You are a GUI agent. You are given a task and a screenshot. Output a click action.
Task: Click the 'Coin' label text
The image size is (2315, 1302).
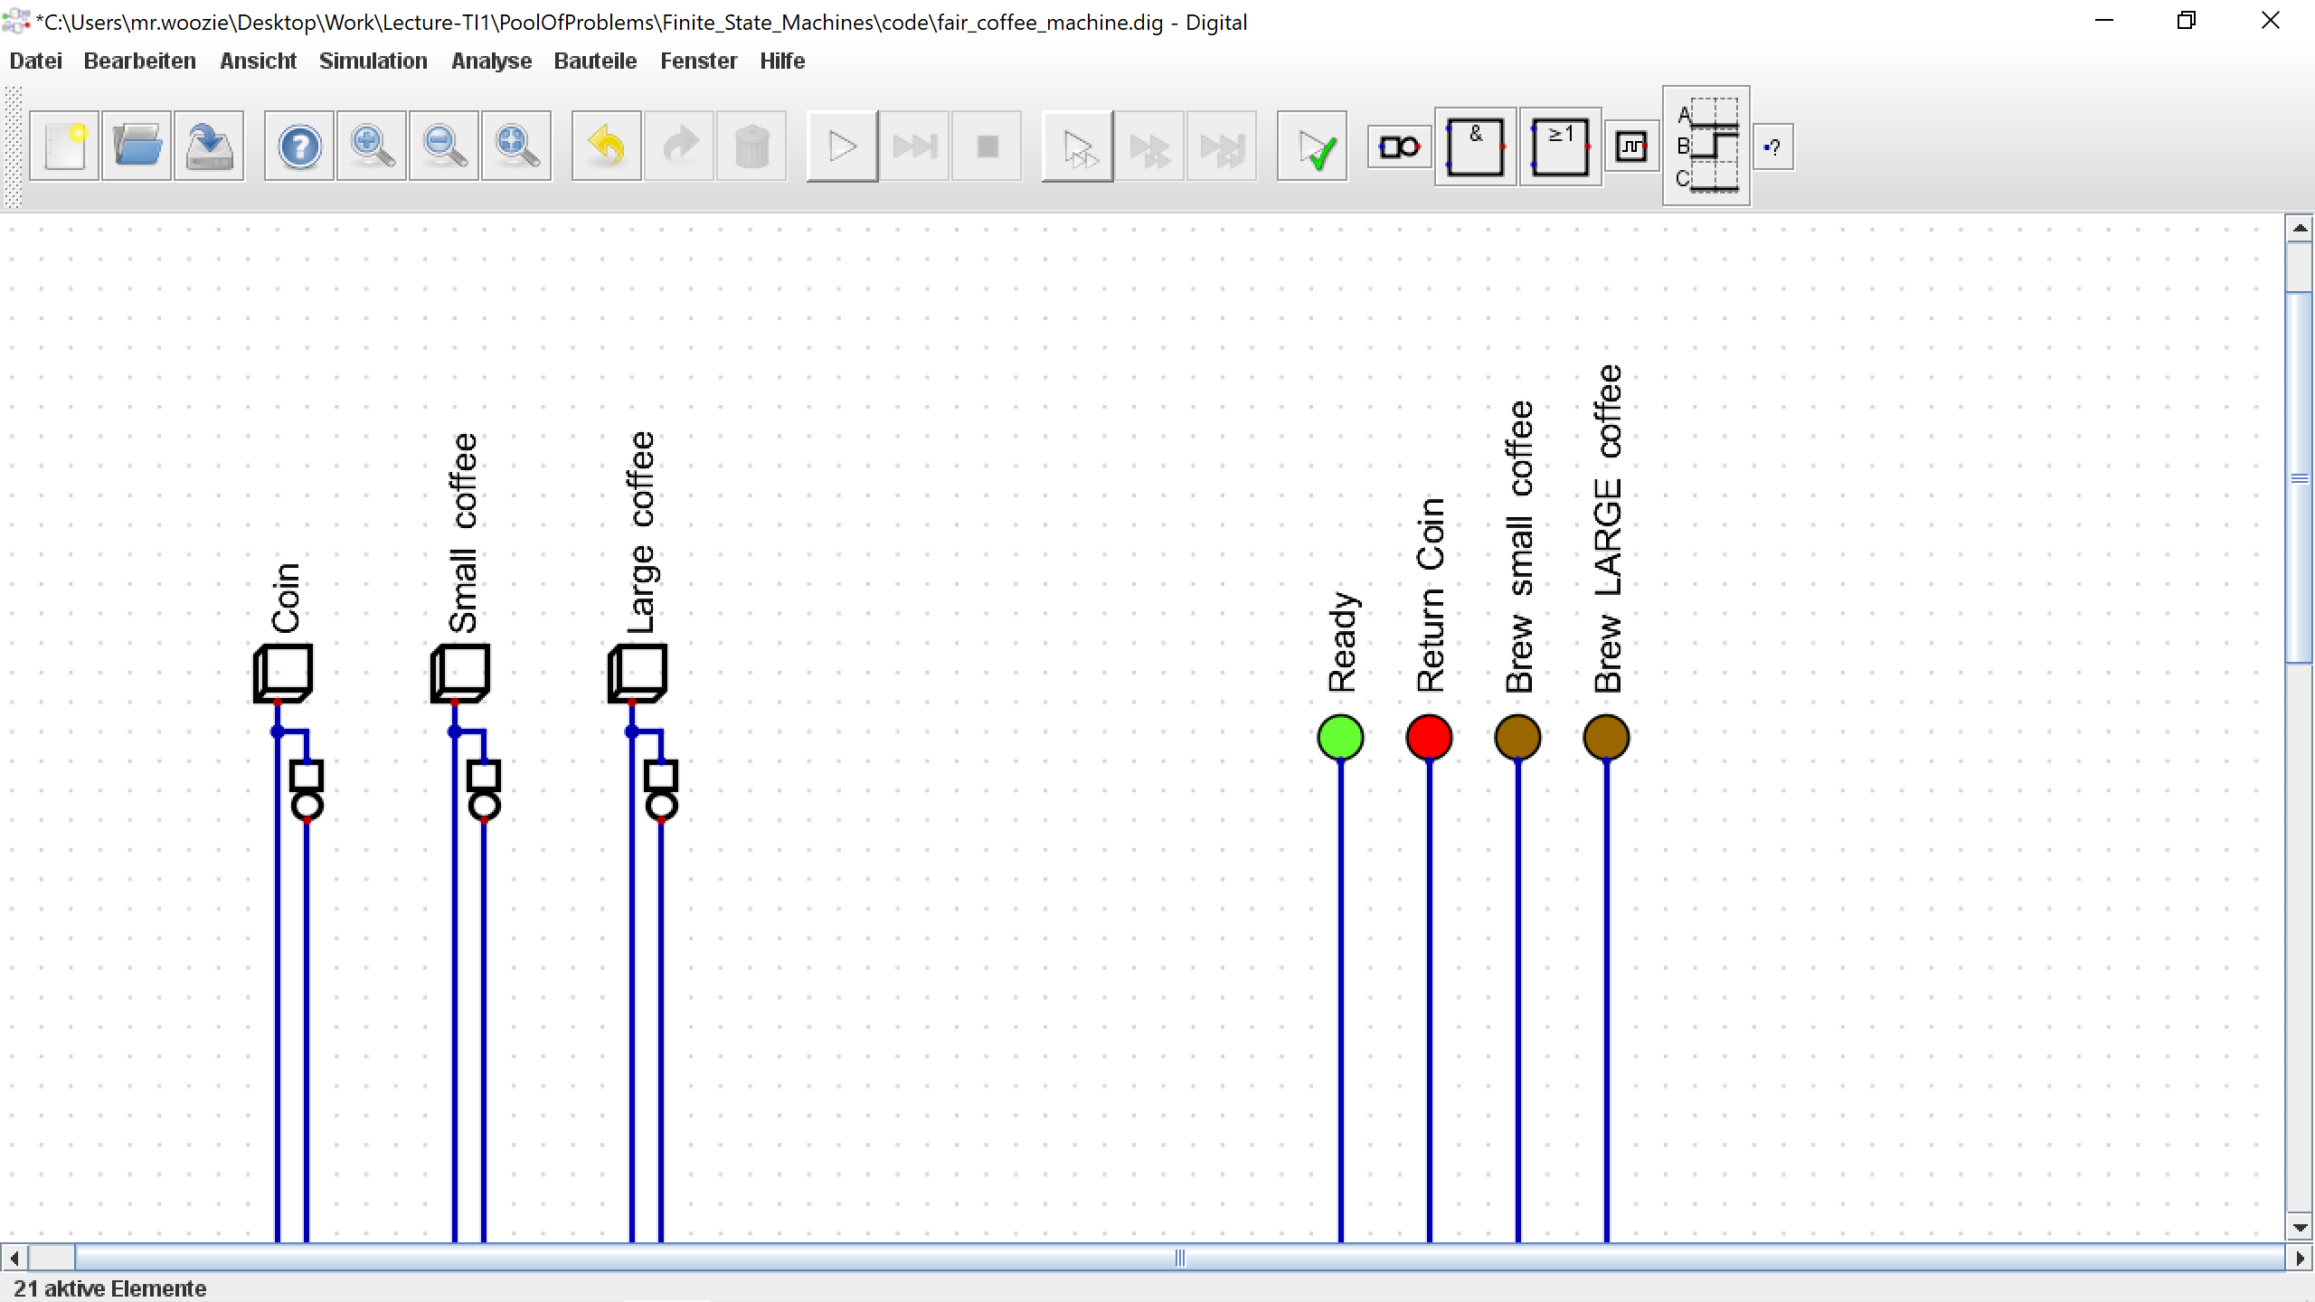[286, 598]
